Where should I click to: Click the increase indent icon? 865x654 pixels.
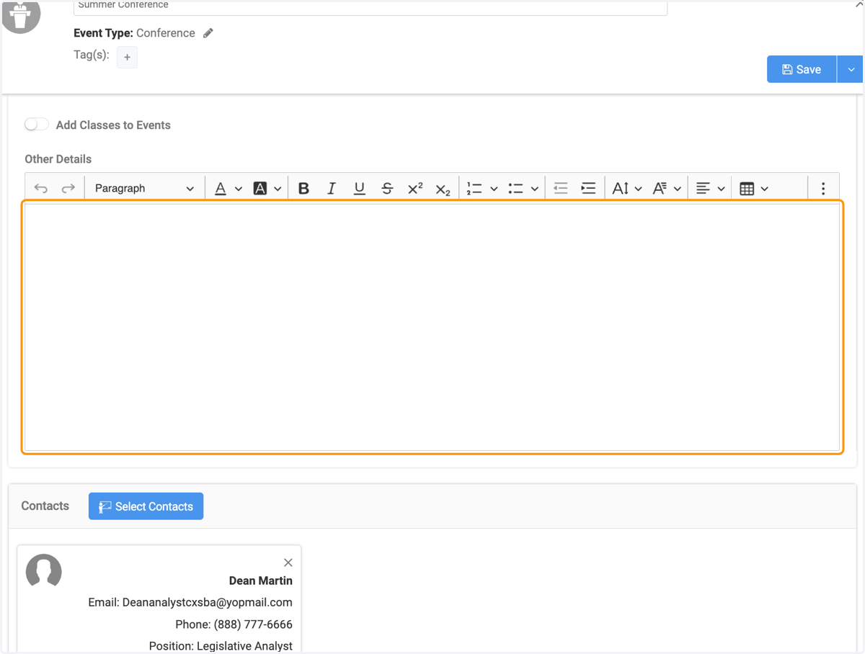point(588,188)
